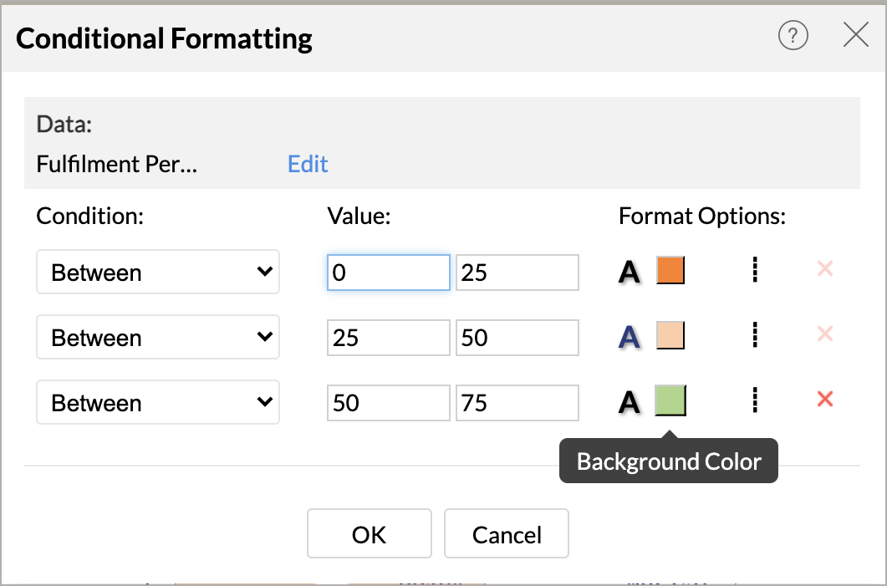Click the Edit link for data column
This screenshot has height=586, width=887.
tap(308, 164)
